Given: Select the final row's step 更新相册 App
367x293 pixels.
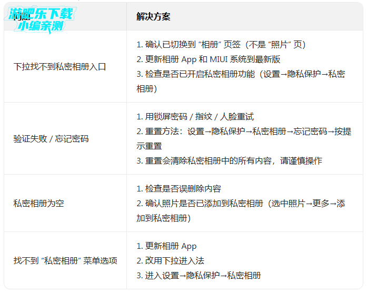Looking at the screenshot, I should click(x=166, y=246).
